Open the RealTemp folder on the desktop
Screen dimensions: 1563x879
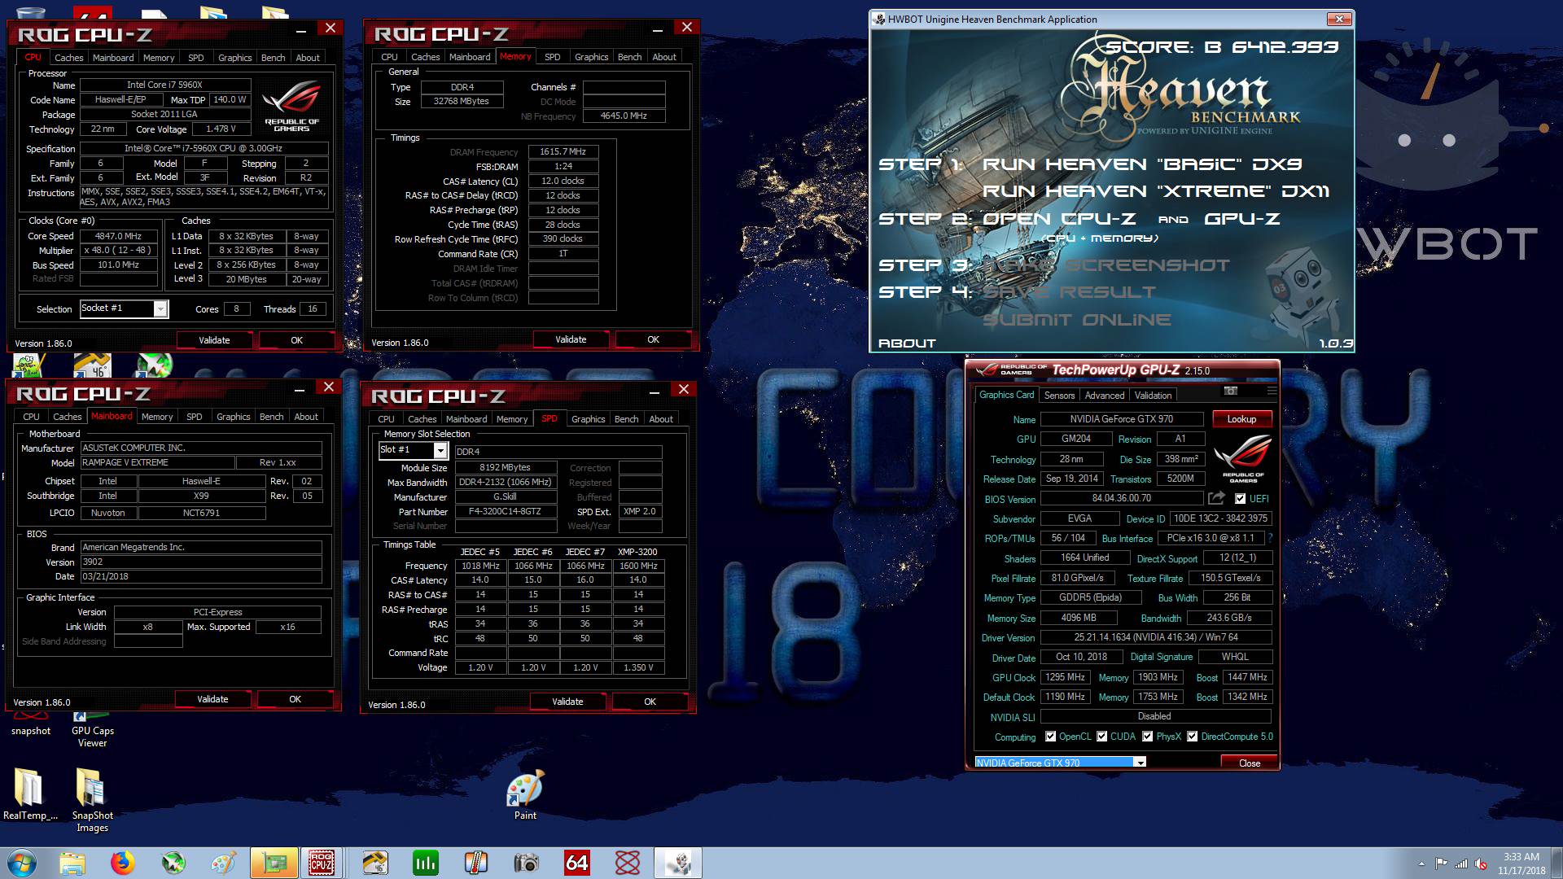[x=30, y=794]
